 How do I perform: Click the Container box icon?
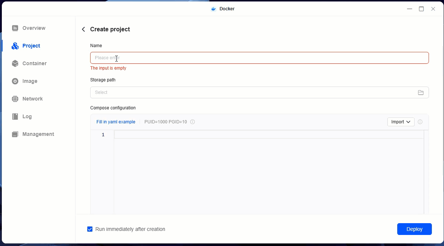pos(15,63)
